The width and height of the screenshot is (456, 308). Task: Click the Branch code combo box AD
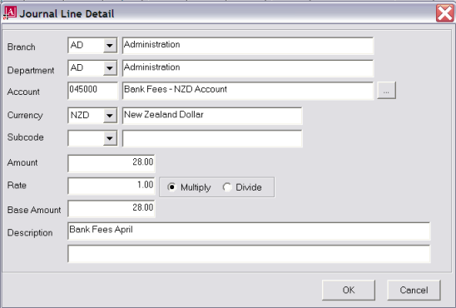coord(92,46)
